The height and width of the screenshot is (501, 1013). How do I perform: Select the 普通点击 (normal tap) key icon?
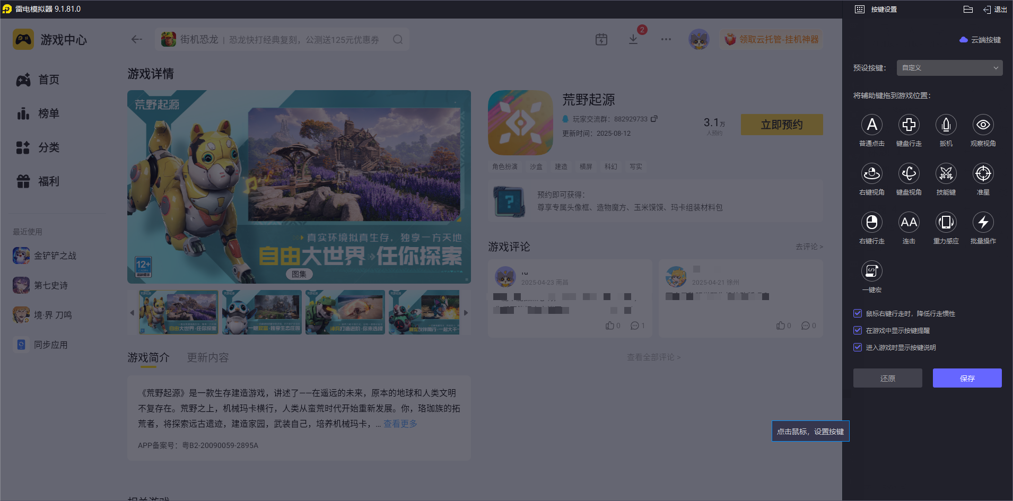871,125
